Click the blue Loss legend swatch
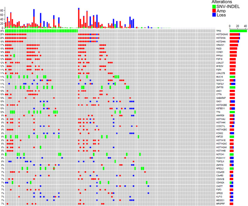This screenshot has height=206, width=248. 214,15
